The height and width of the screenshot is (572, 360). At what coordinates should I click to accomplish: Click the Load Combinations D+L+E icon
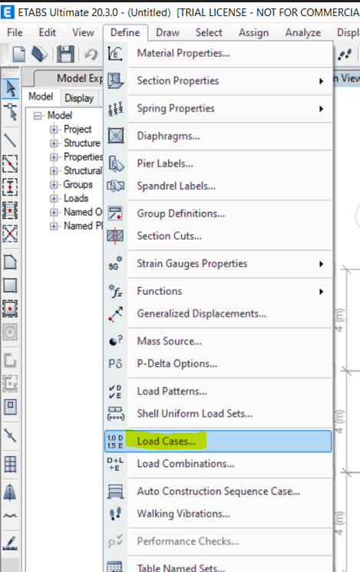tap(115, 464)
